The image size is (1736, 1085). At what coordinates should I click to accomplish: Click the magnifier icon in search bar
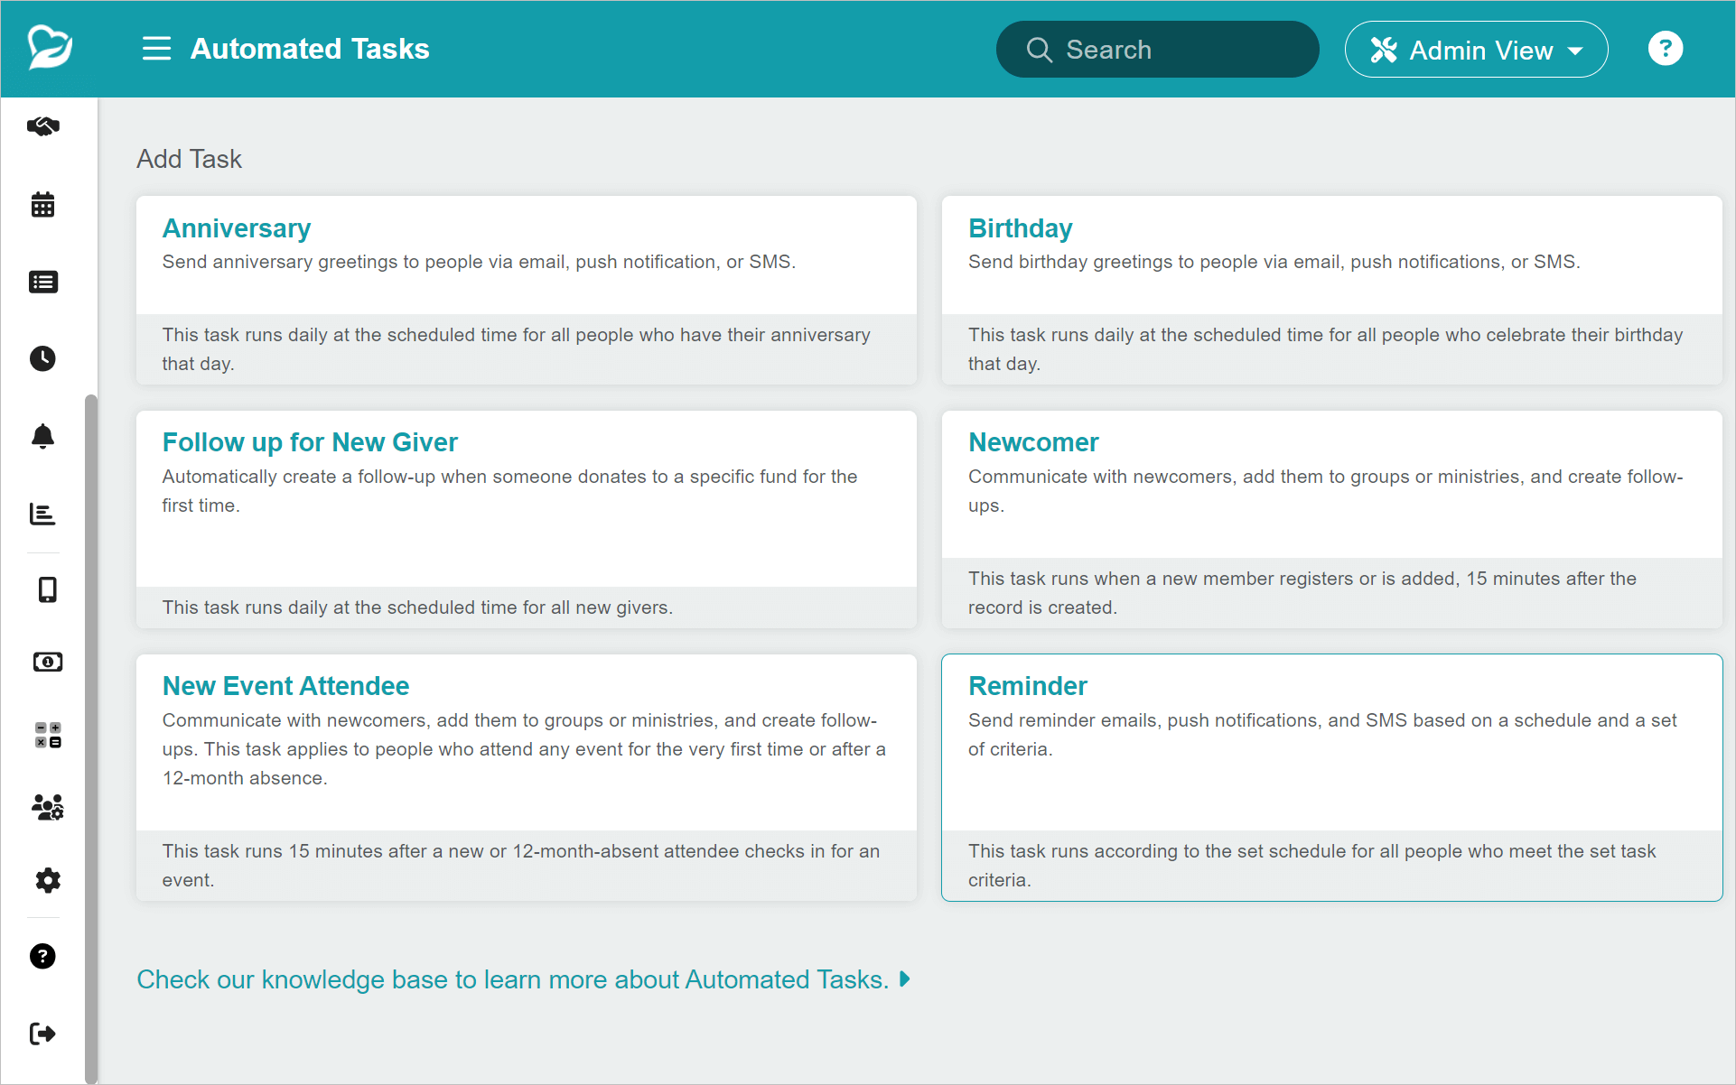click(x=1040, y=50)
